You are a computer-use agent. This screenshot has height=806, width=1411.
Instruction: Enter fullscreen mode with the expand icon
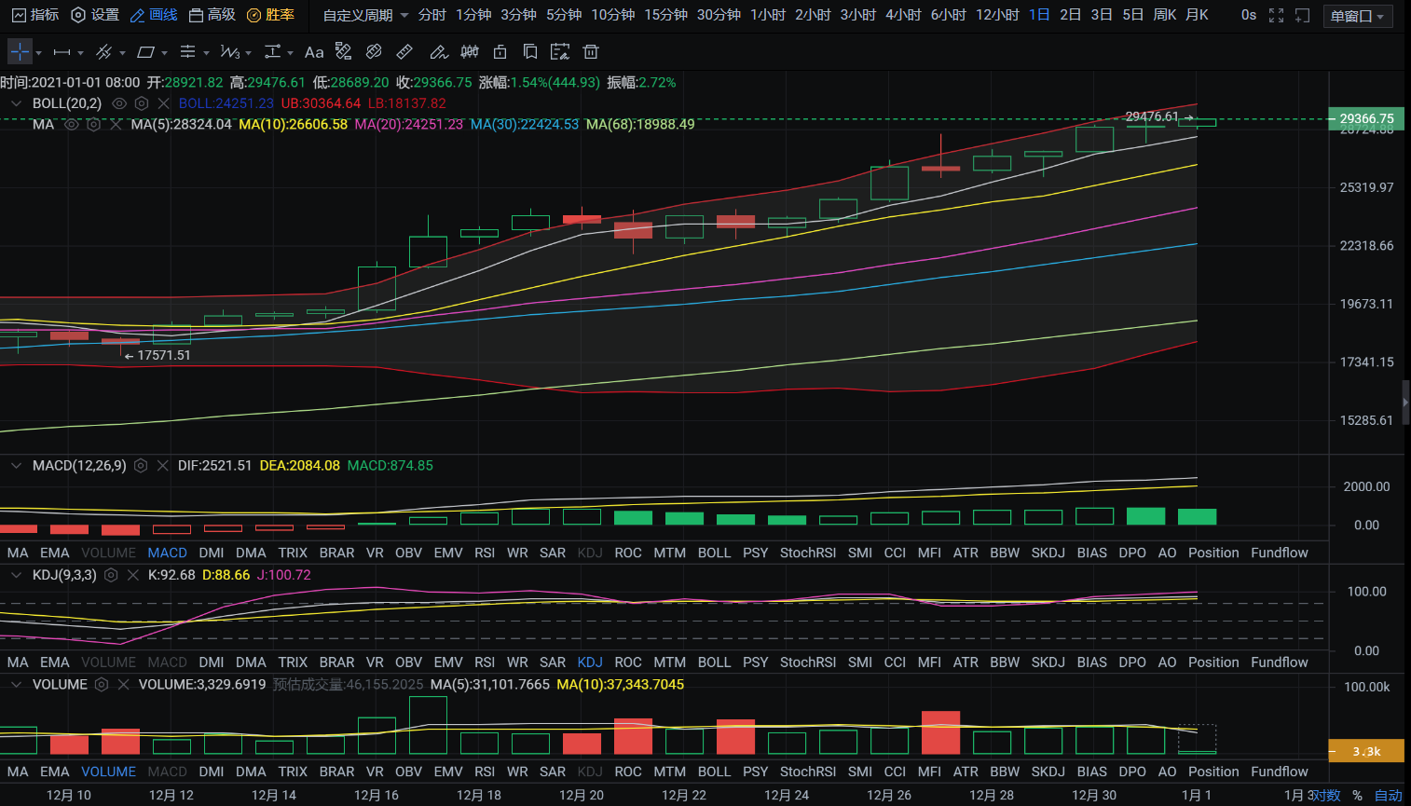1276,15
